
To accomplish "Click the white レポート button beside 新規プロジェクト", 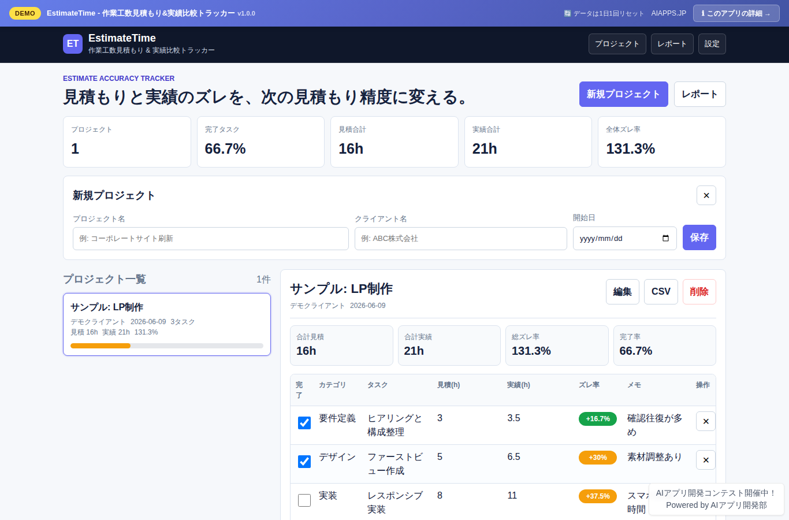I will pos(700,94).
